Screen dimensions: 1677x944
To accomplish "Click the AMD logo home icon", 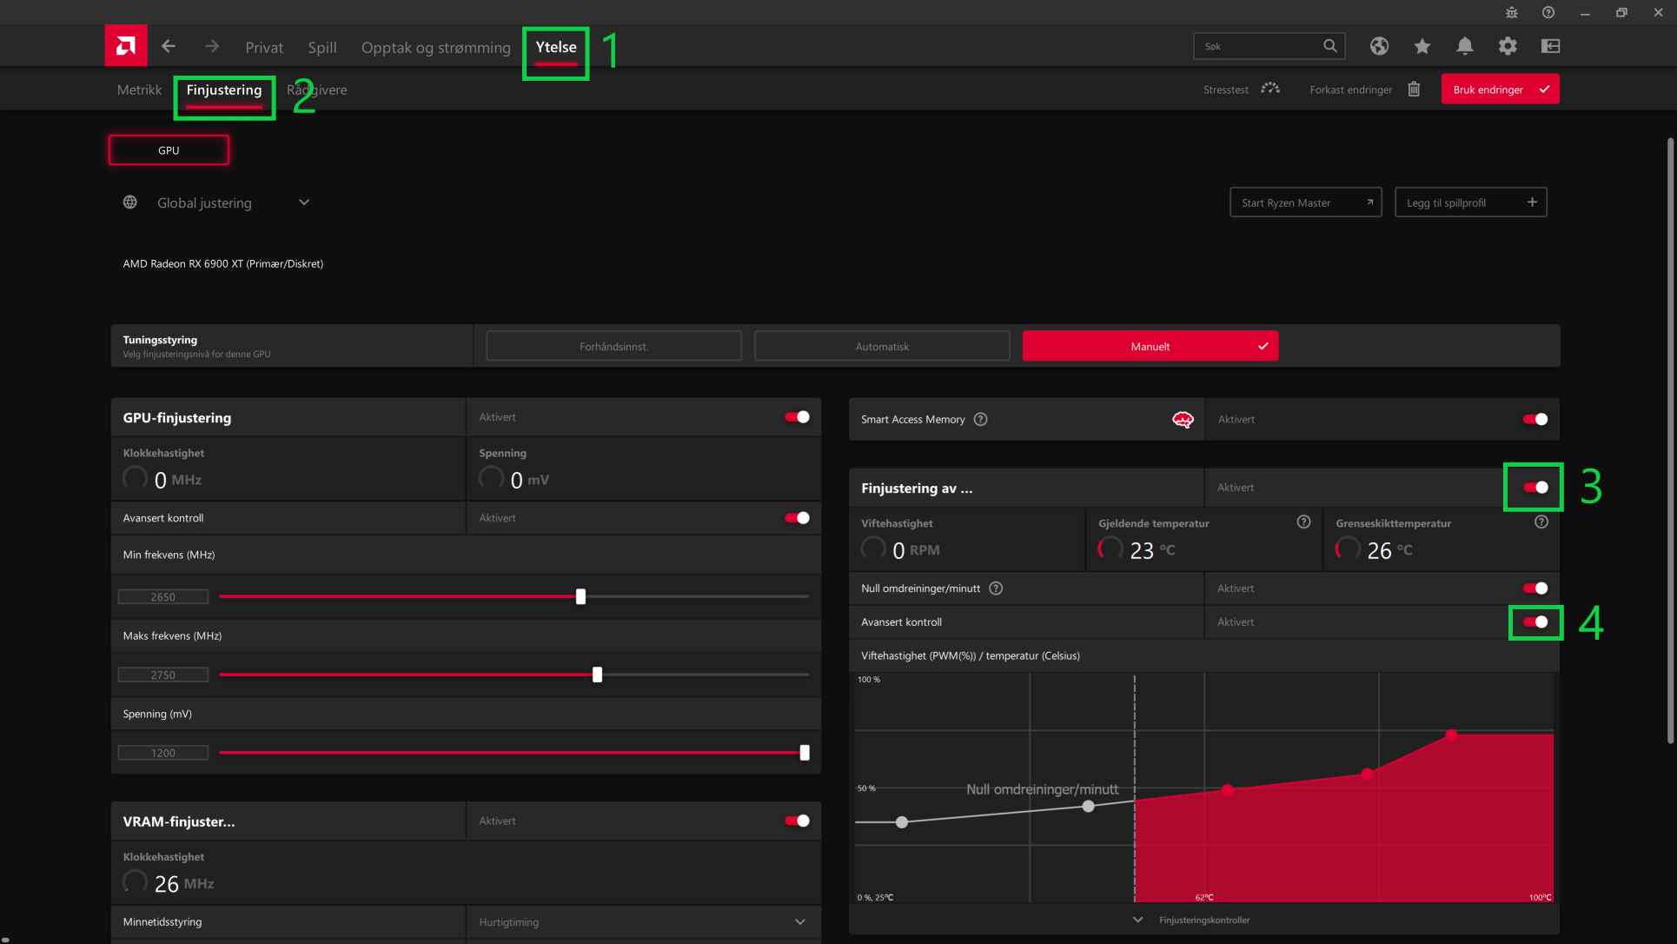I will (126, 46).
